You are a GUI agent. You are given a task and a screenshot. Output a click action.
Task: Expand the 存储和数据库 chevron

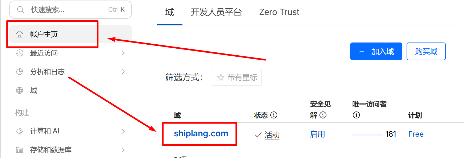[x=123, y=150]
